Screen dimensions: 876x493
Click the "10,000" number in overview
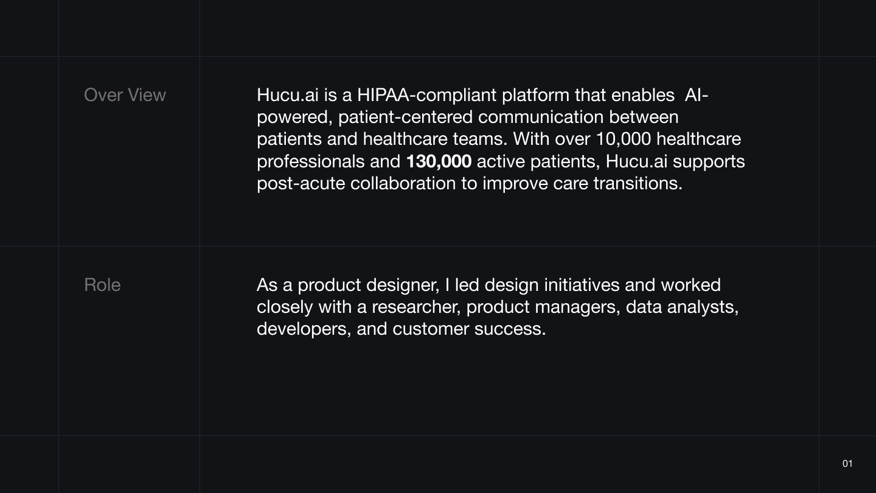[623, 139]
